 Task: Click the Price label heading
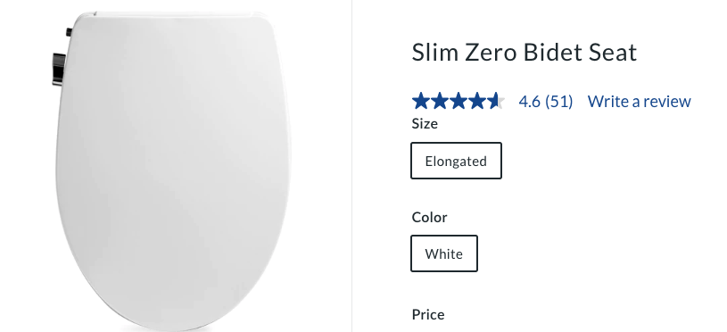(428, 314)
